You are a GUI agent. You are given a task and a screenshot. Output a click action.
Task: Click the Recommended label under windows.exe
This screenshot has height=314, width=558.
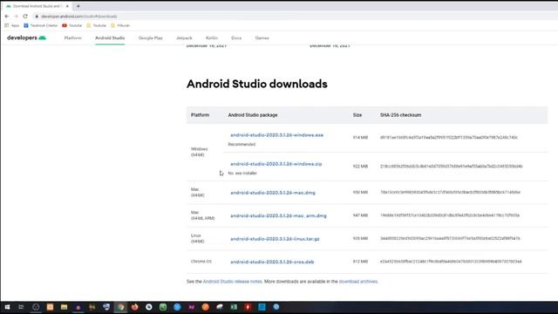pos(242,144)
